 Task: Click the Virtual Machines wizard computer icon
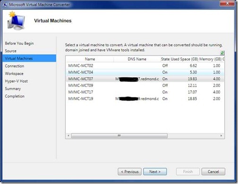pos(16,21)
